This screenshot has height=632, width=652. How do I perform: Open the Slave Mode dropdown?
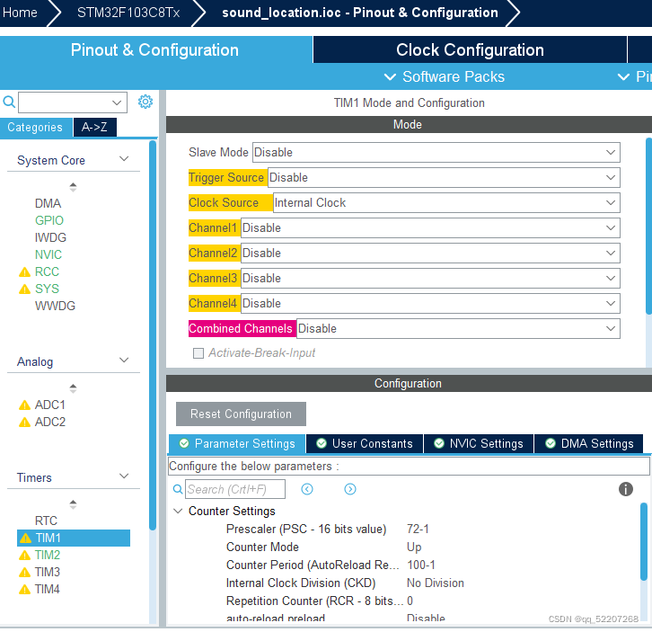click(436, 152)
